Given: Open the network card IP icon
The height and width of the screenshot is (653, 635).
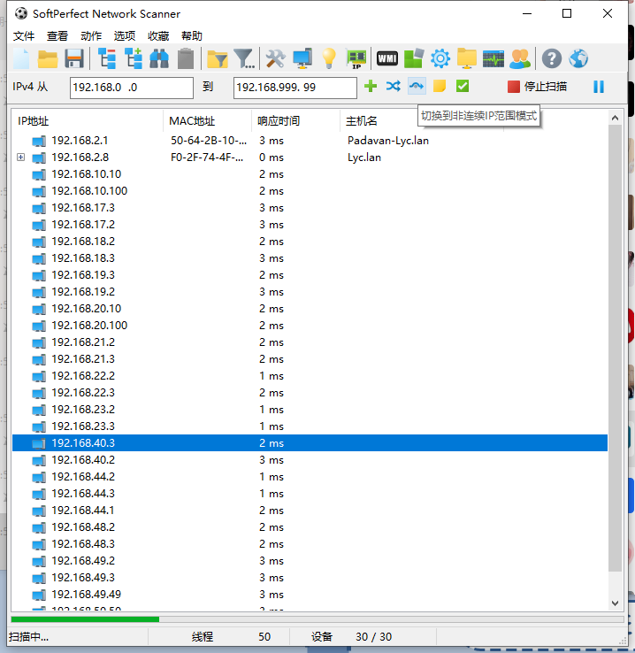Looking at the screenshot, I should pos(356,58).
